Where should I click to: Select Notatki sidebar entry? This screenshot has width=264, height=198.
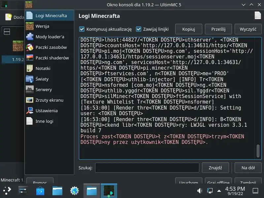[49, 69]
